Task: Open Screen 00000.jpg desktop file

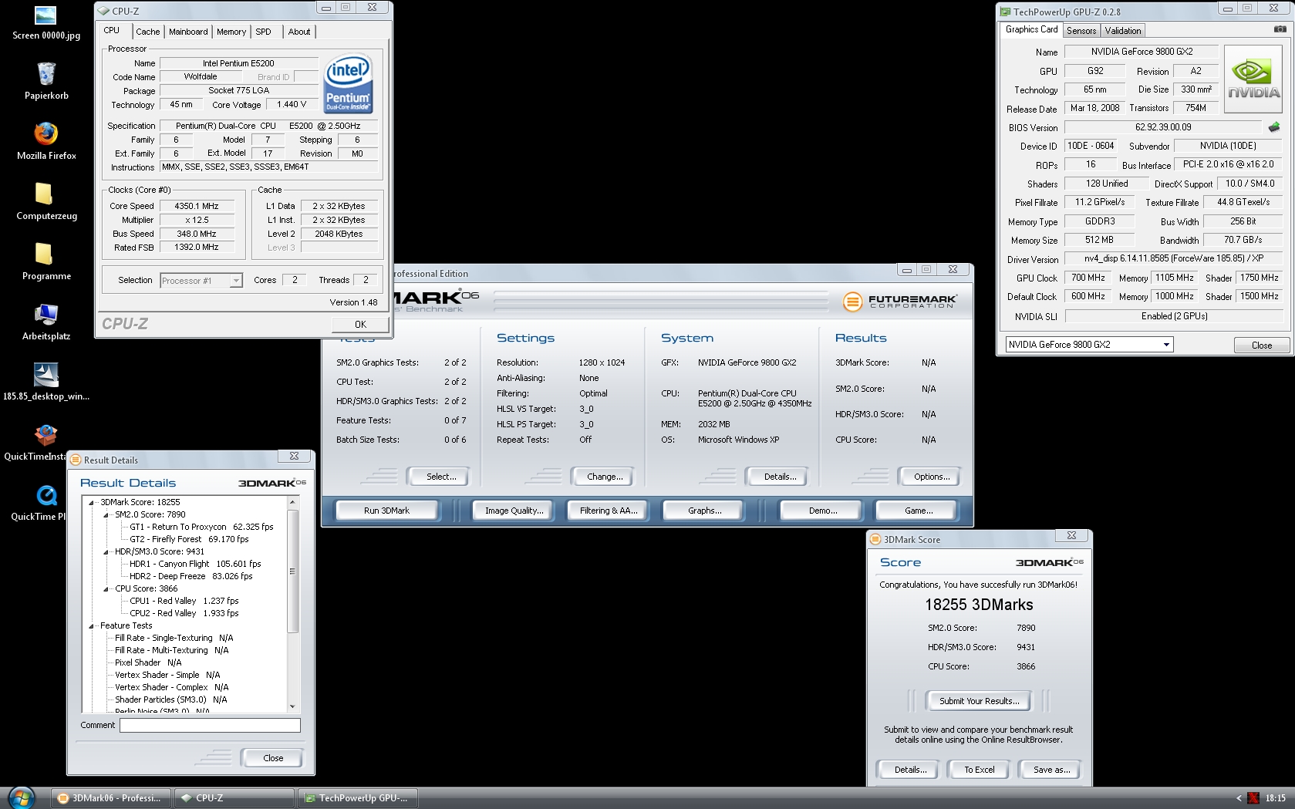Action: (x=46, y=15)
